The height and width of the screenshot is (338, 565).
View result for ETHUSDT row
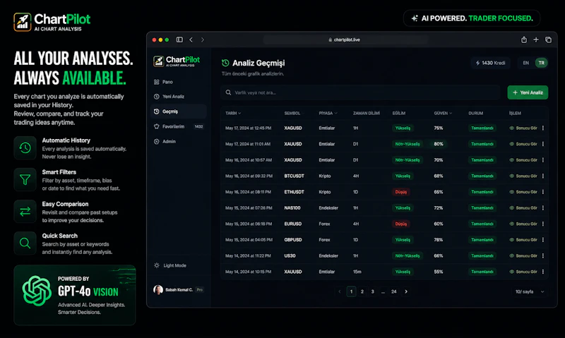coord(523,192)
